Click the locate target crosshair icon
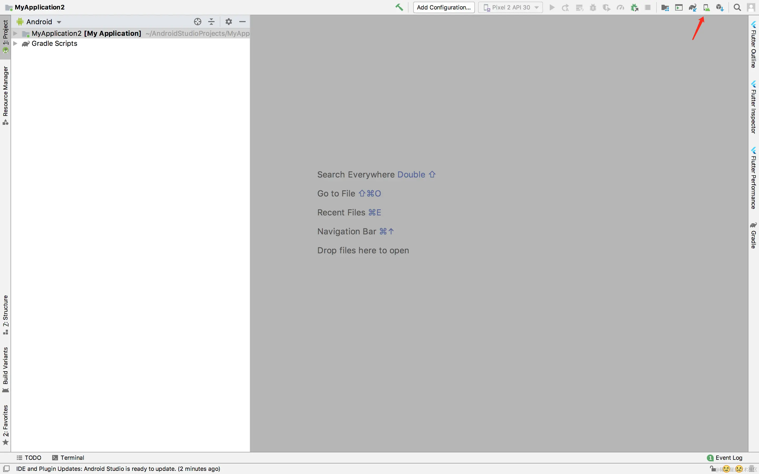Screen dimensions: 759x474 coord(197,22)
